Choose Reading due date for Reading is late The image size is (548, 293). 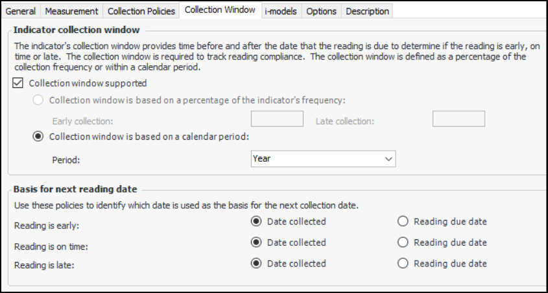coord(403,263)
